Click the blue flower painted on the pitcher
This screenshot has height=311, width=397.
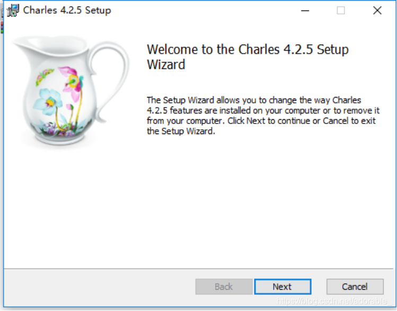(x=48, y=100)
